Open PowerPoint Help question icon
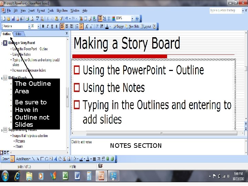This screenshot has height=186, width=248. coord(137,19)
